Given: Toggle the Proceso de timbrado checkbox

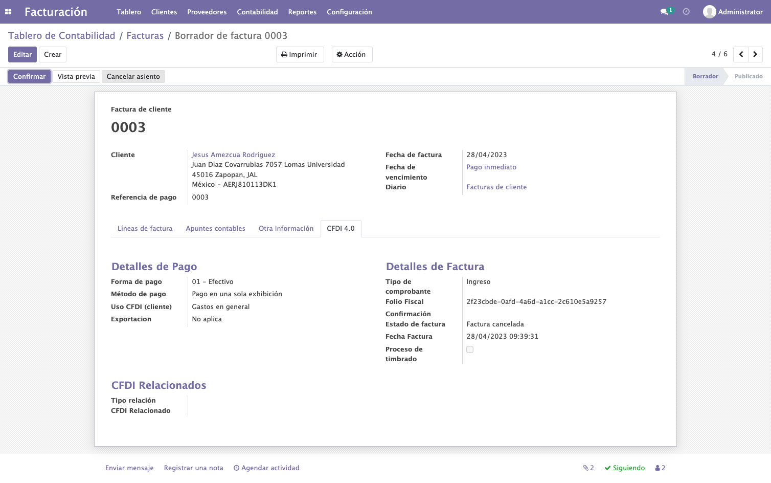Looking at the screenshot, I should 470,349.
